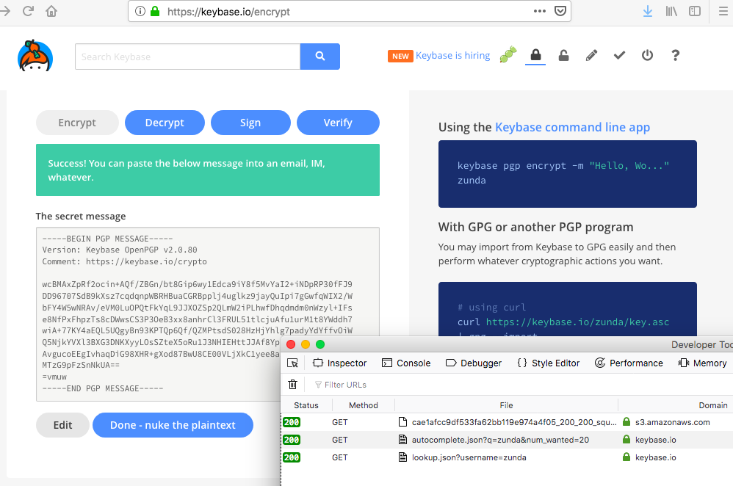Open Keybase verify checkmark icon

click(x=619, y=56)
